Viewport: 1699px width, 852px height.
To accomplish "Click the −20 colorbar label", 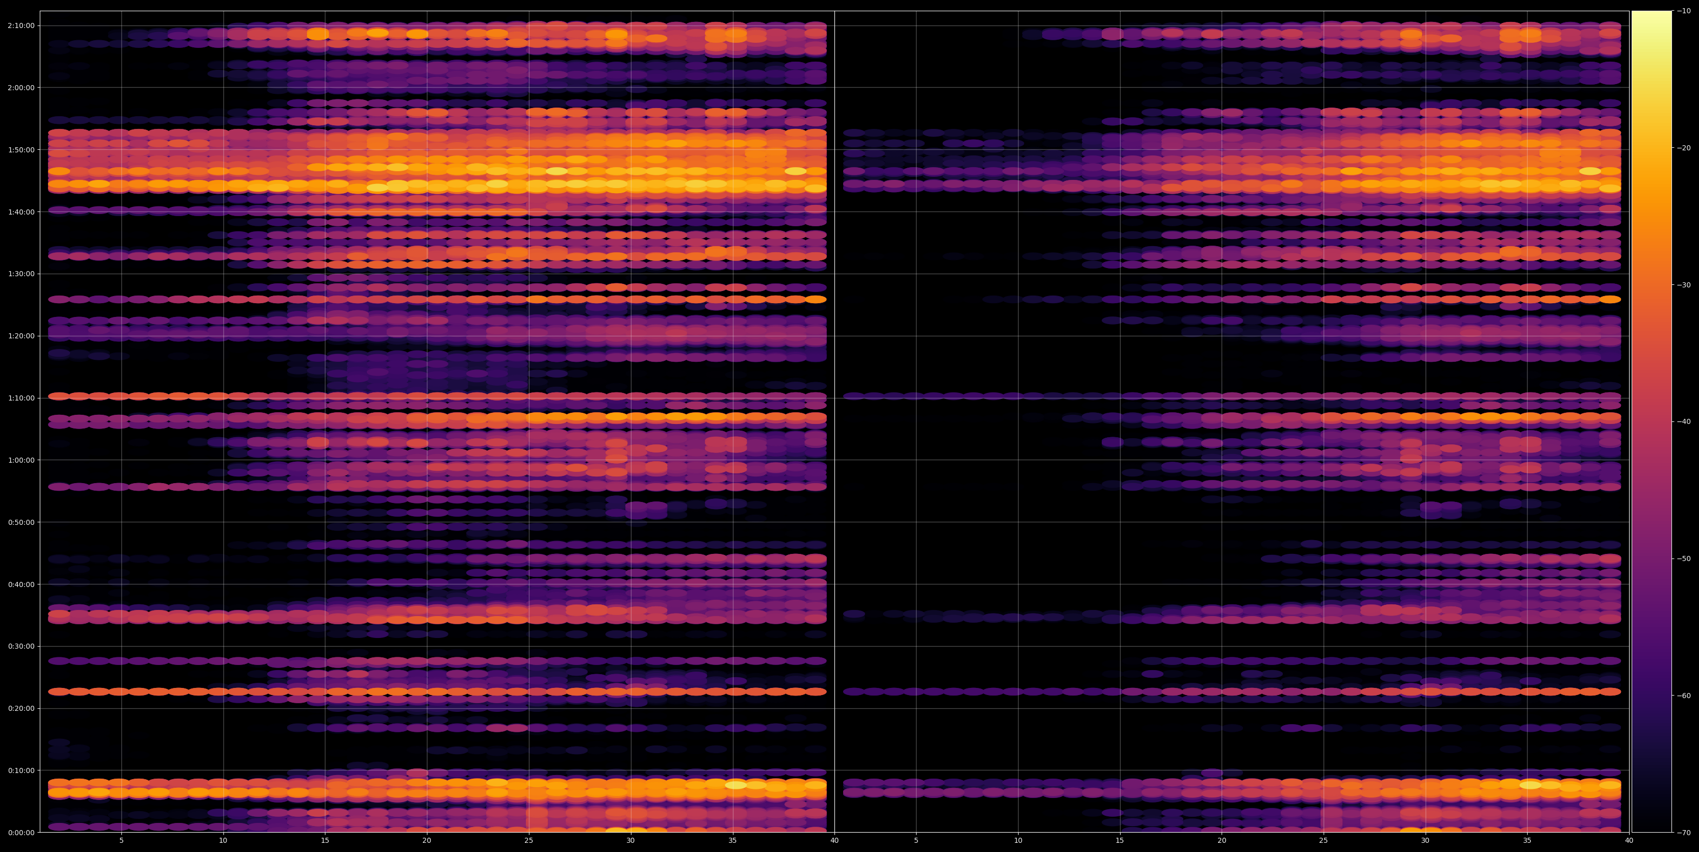I will tap(1684, 148).
